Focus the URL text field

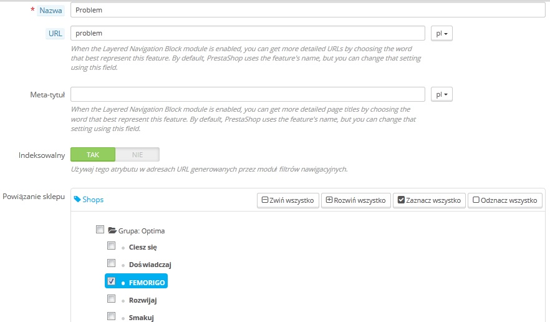point(248,33)
